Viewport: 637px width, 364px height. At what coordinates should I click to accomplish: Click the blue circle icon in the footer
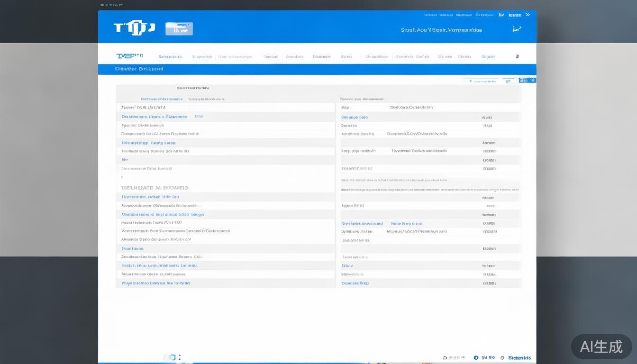click(x=476, y=358)
